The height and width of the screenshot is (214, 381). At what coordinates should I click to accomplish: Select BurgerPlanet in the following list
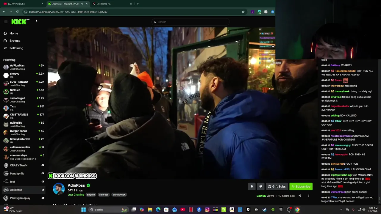(23, 132)
